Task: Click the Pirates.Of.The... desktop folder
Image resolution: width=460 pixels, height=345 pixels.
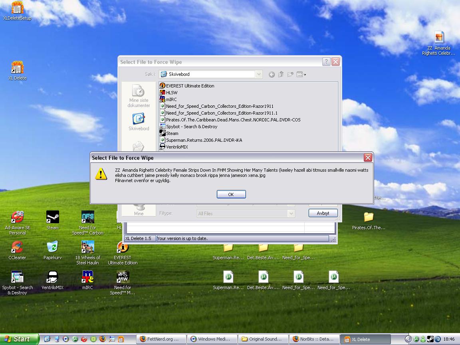Action: (369, 220)
